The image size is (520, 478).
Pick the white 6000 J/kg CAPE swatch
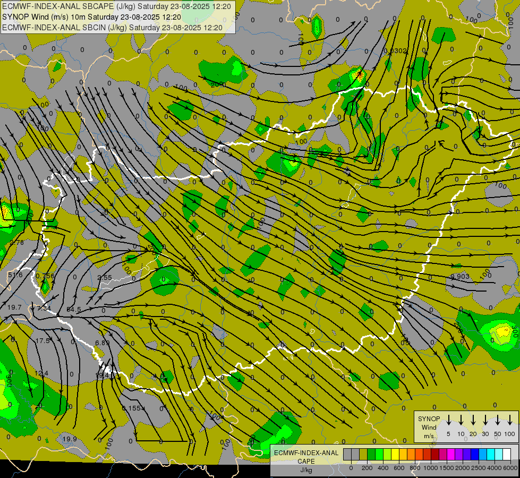click(x=507, y=454)
